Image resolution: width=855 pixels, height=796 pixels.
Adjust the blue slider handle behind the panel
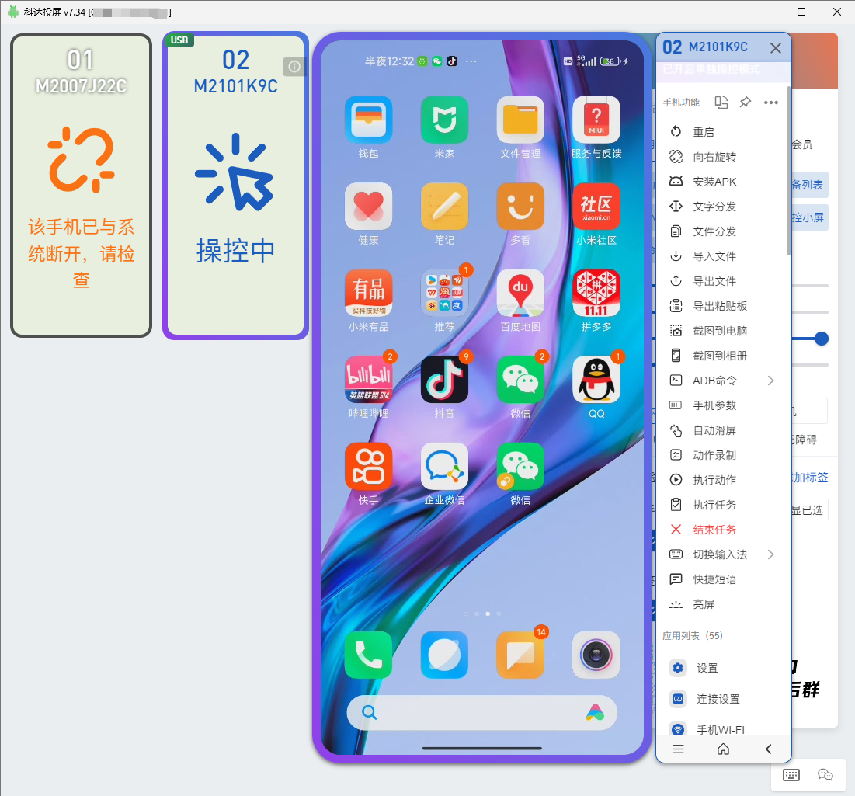pyautogui.click(x=821, y=339)
